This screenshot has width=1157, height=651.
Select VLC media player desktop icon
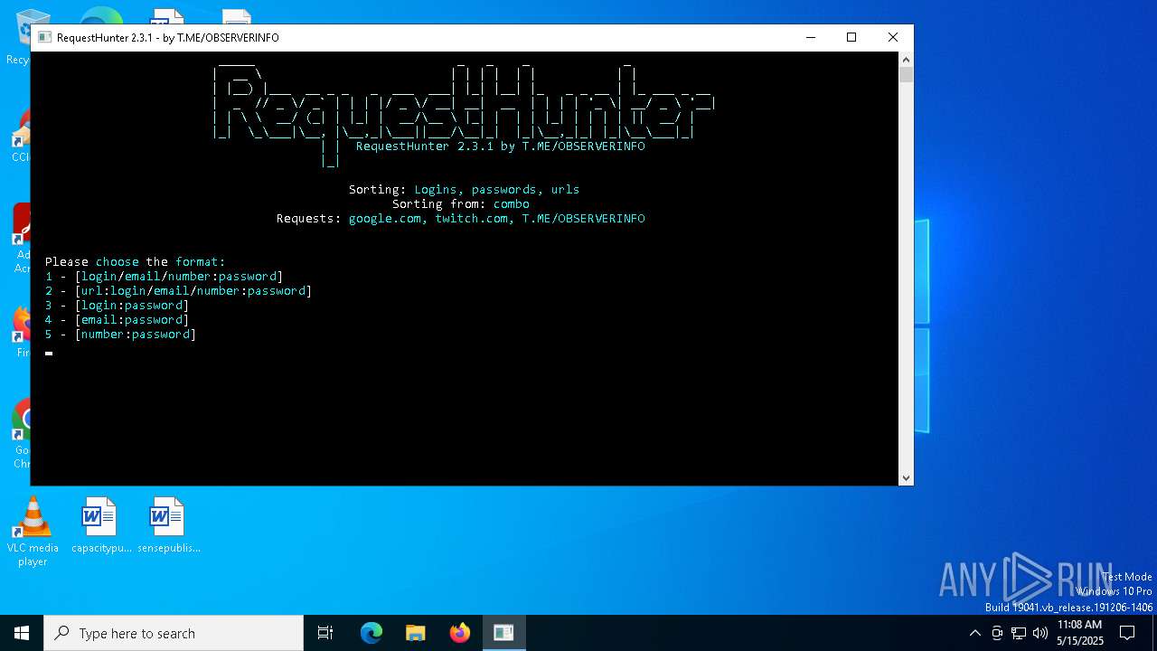[33, 532]
